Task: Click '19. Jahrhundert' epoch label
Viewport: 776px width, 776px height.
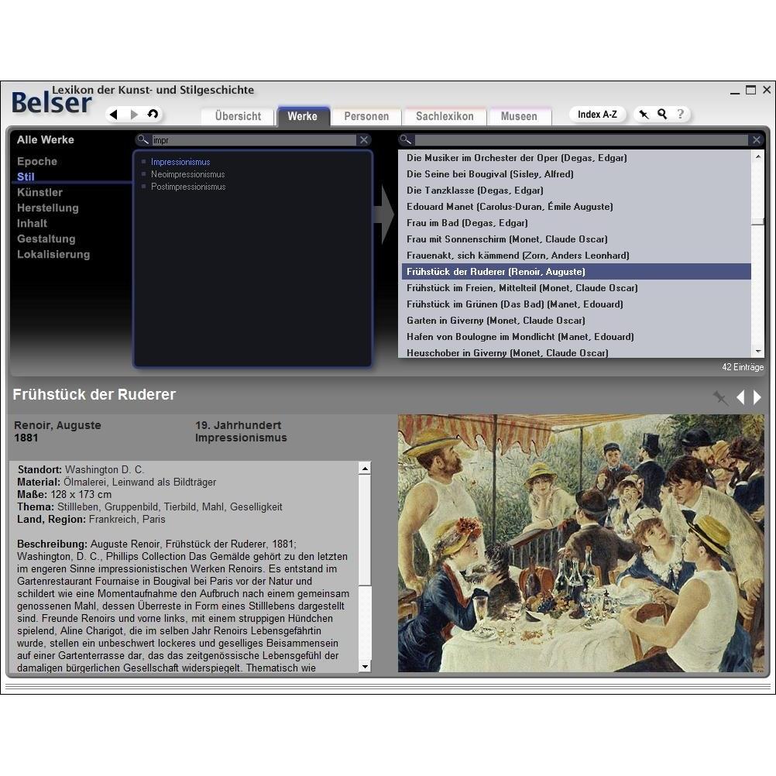Action: tap(238, 425)
